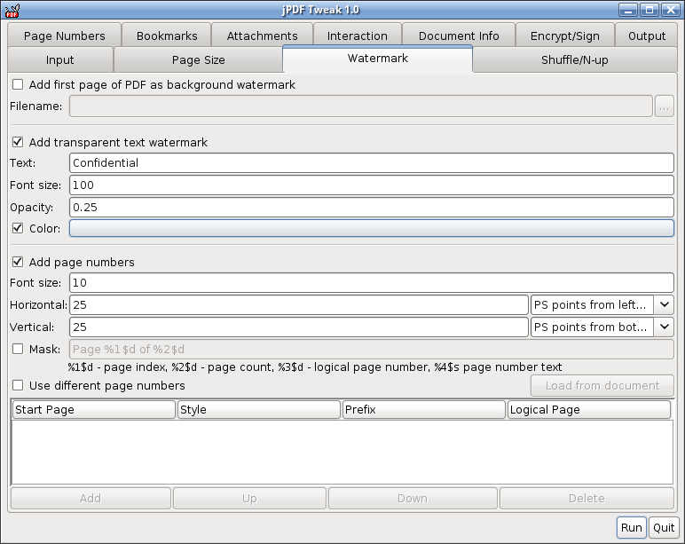Minimize the jPDF Tweak window
This screenshot has width=685, height=544.
point(628,10)
